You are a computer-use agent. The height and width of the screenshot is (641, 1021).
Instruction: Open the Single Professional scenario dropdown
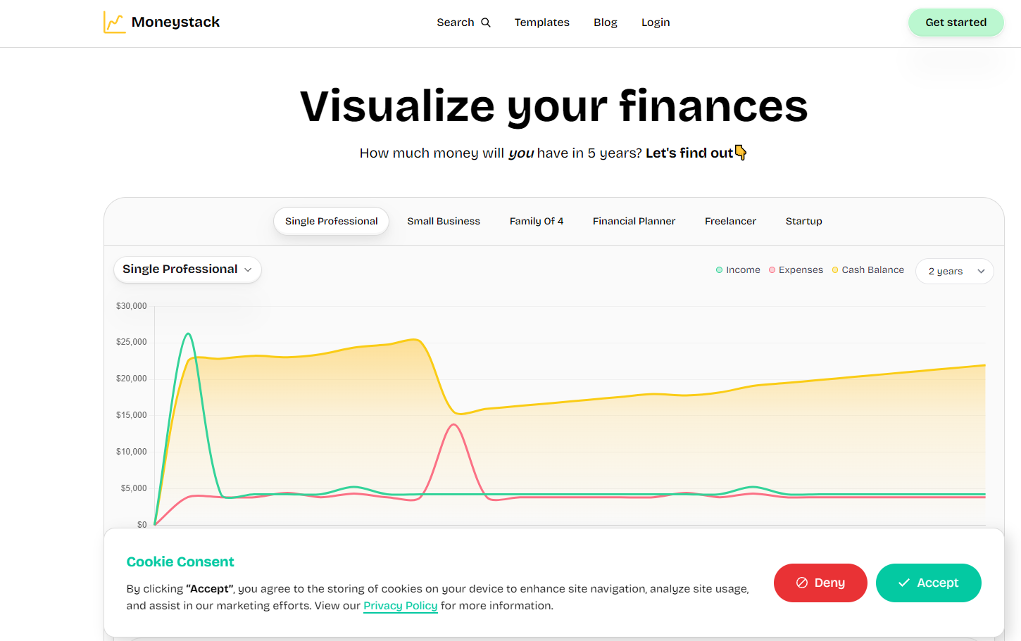(187, 269)
